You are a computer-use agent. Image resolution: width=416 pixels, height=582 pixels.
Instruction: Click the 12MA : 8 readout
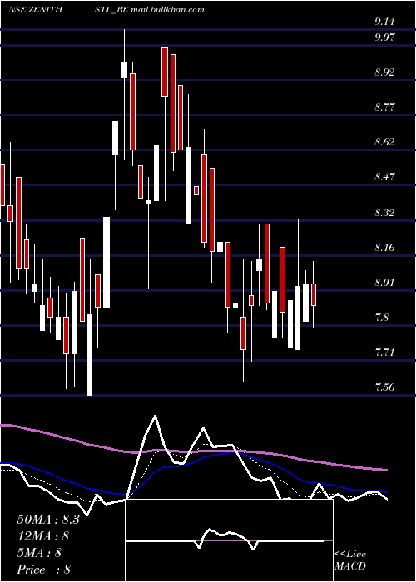[43, 536]
